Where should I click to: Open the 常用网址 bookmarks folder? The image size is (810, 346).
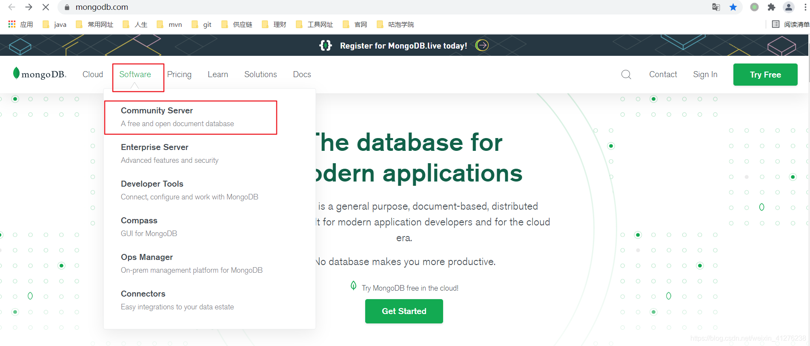point(94,24)
